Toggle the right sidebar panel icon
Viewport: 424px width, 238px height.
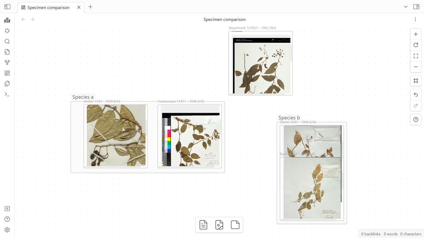point(416,7)
